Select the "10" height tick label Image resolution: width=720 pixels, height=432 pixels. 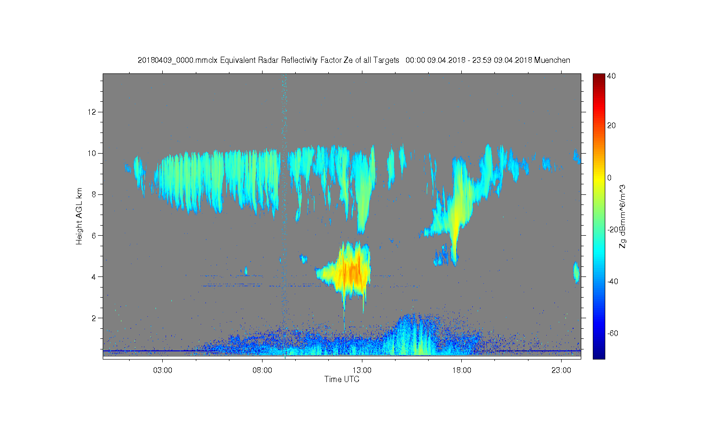click(x=93, y=153)
